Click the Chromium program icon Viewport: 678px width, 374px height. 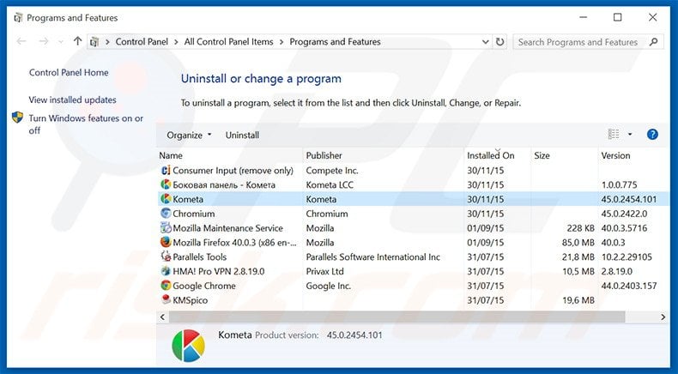(166, 214)
